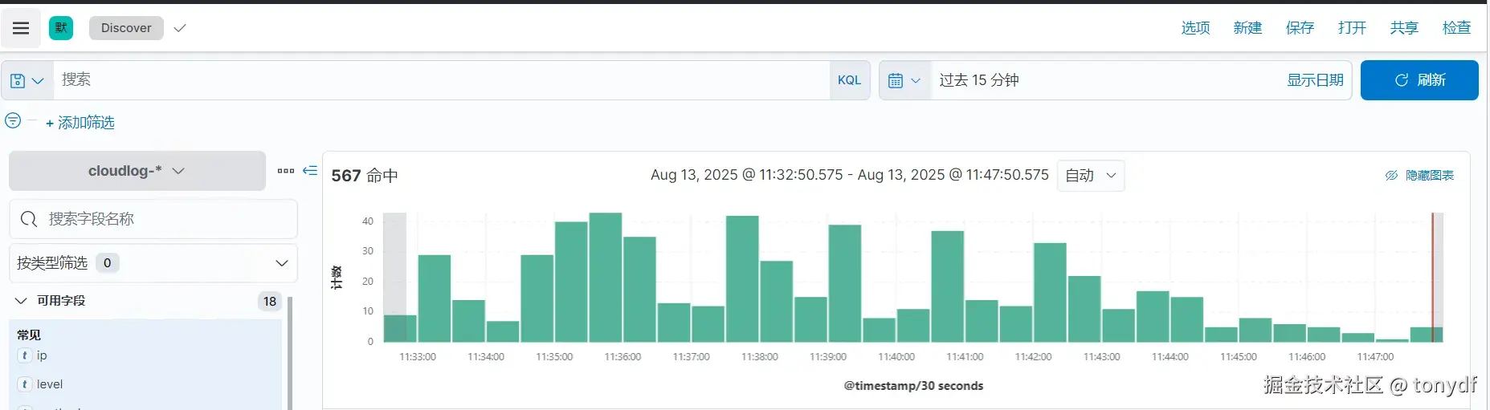Toggle the KQL query language switch
1490x410 pixels.
point(849,80)
